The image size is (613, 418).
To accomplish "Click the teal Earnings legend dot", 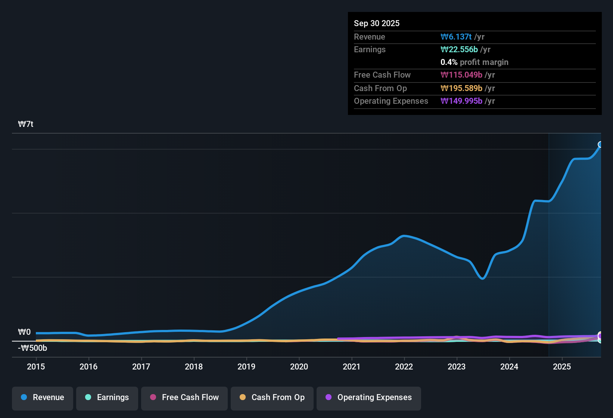I will coord(88,397).
